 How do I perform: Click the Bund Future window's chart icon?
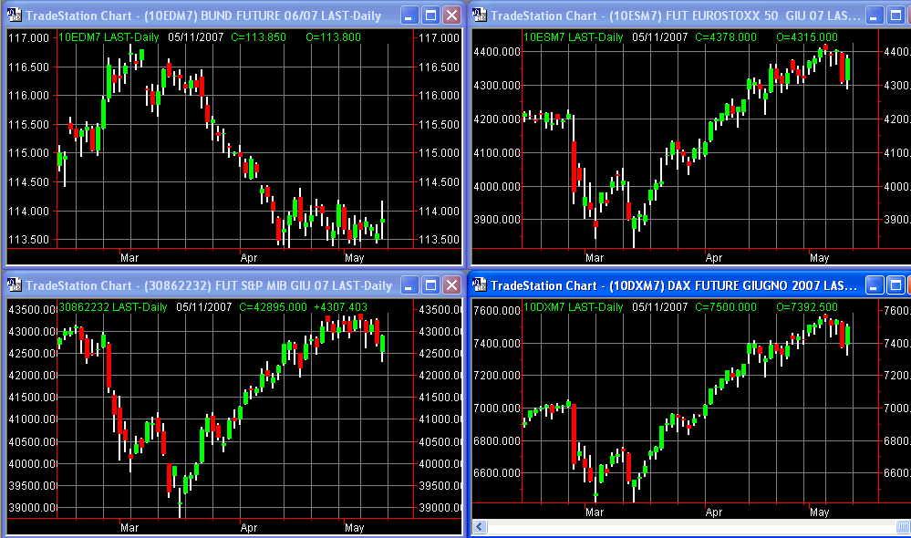14,16
